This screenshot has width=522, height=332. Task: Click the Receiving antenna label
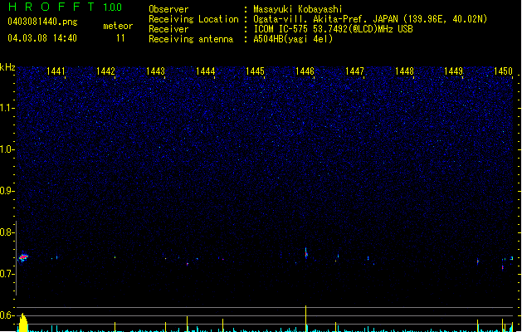[x=191, y=39]
